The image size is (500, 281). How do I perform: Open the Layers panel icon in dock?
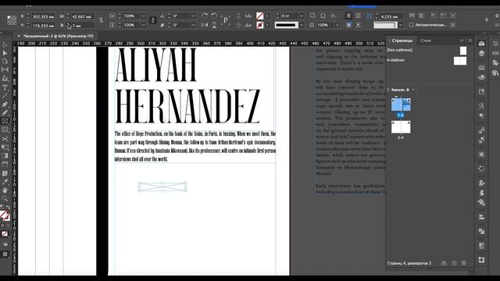click(481, 53)
